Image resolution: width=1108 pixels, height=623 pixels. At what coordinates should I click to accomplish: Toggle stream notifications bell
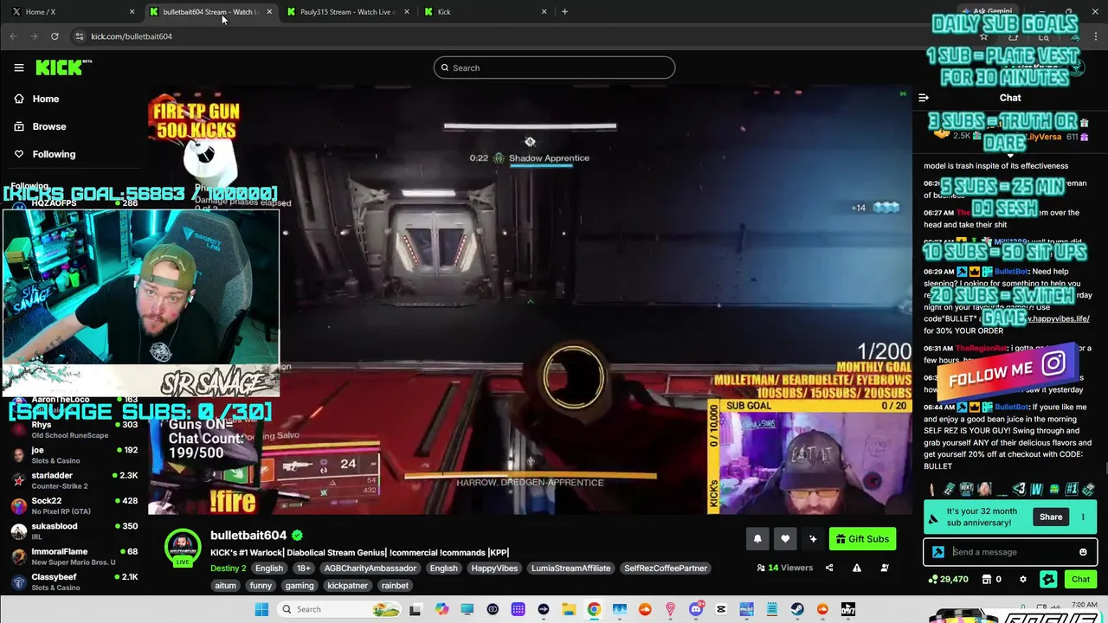pos(757,539)
